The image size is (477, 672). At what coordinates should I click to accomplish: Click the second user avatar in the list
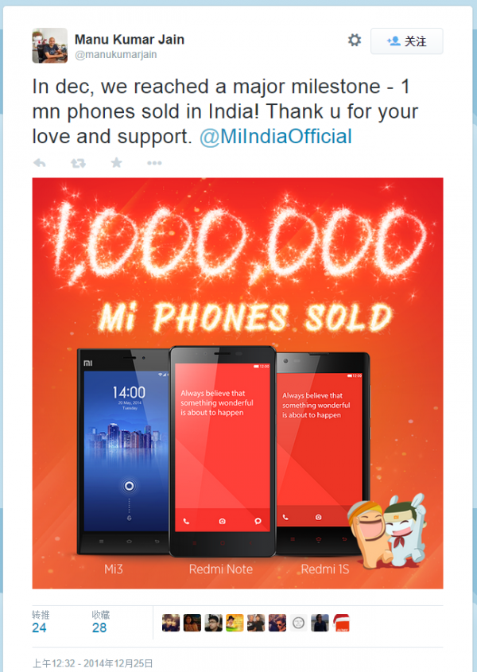[x=192, y=623]
